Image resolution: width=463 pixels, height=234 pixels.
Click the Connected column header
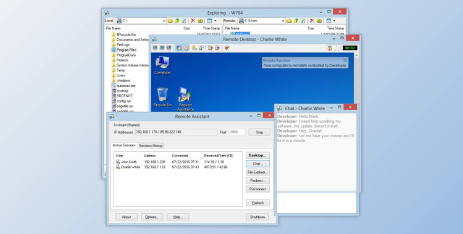[x=186, y=156]
